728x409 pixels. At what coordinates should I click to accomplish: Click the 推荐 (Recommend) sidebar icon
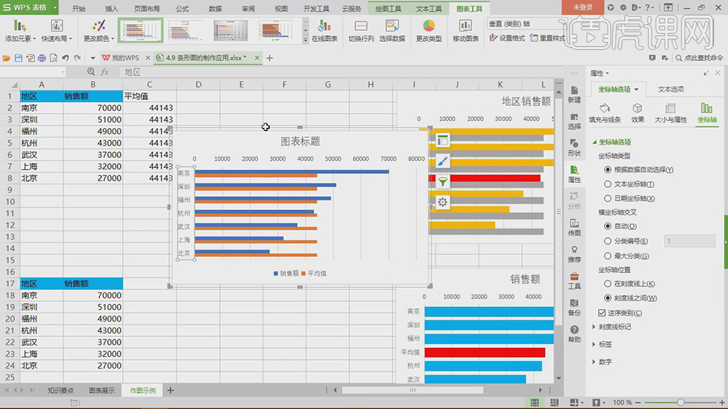[574, 254]
